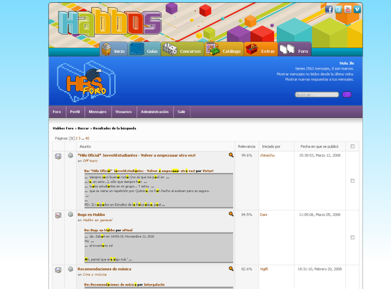Open the Twitter social icon
The width and height of the screenshot is (391, 289).
tap(338, 10)
